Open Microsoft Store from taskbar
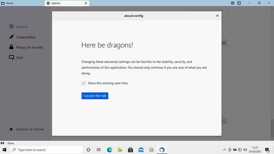This screenshot has width=274, height=154. [131, 150]
